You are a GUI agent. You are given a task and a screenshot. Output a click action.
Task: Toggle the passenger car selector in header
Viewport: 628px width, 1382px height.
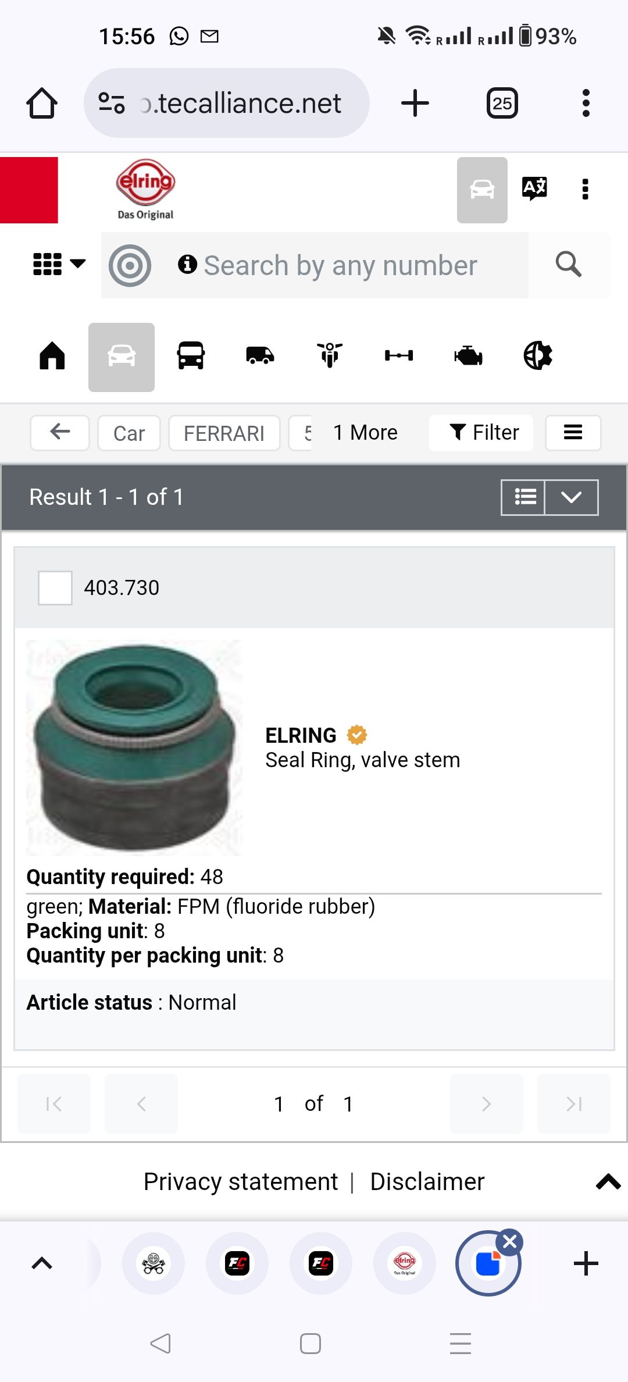(x=482, y=190)
